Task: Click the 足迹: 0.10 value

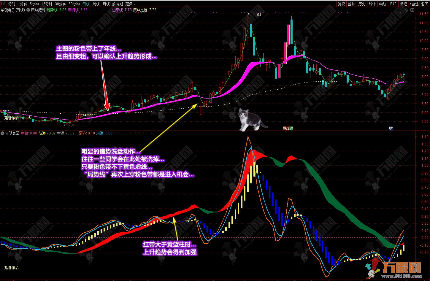Action: [87, 133]
